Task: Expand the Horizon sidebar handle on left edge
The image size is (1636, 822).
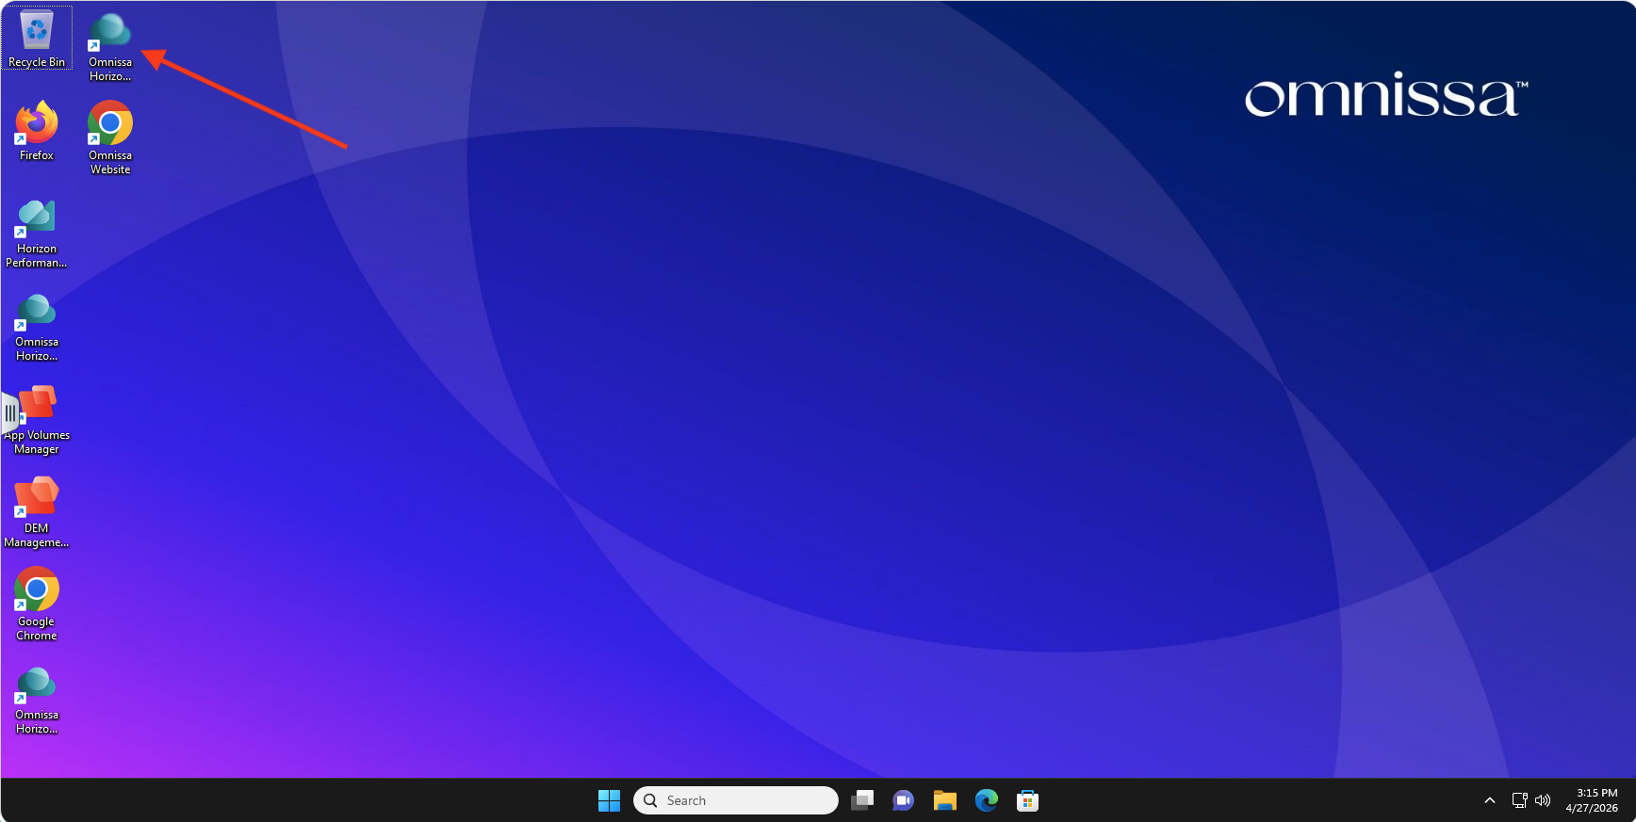Action: tap(9, 413)
